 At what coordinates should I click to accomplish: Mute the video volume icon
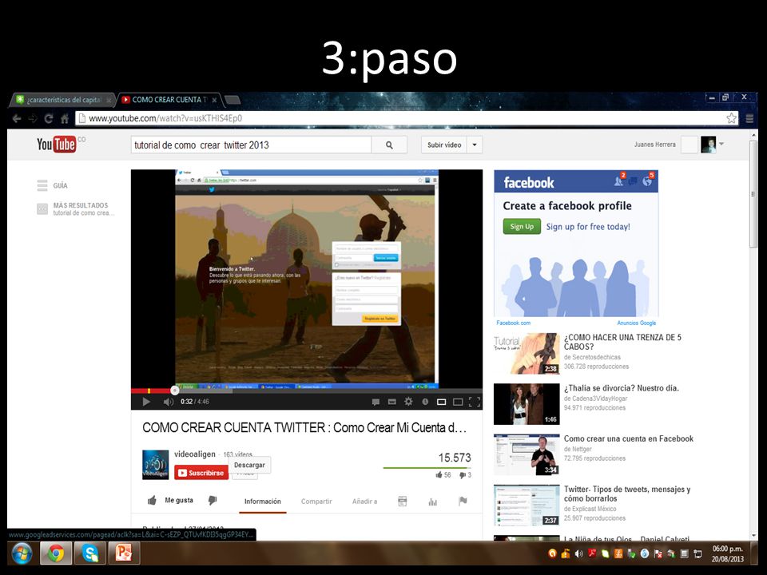(x=168, y=402)
